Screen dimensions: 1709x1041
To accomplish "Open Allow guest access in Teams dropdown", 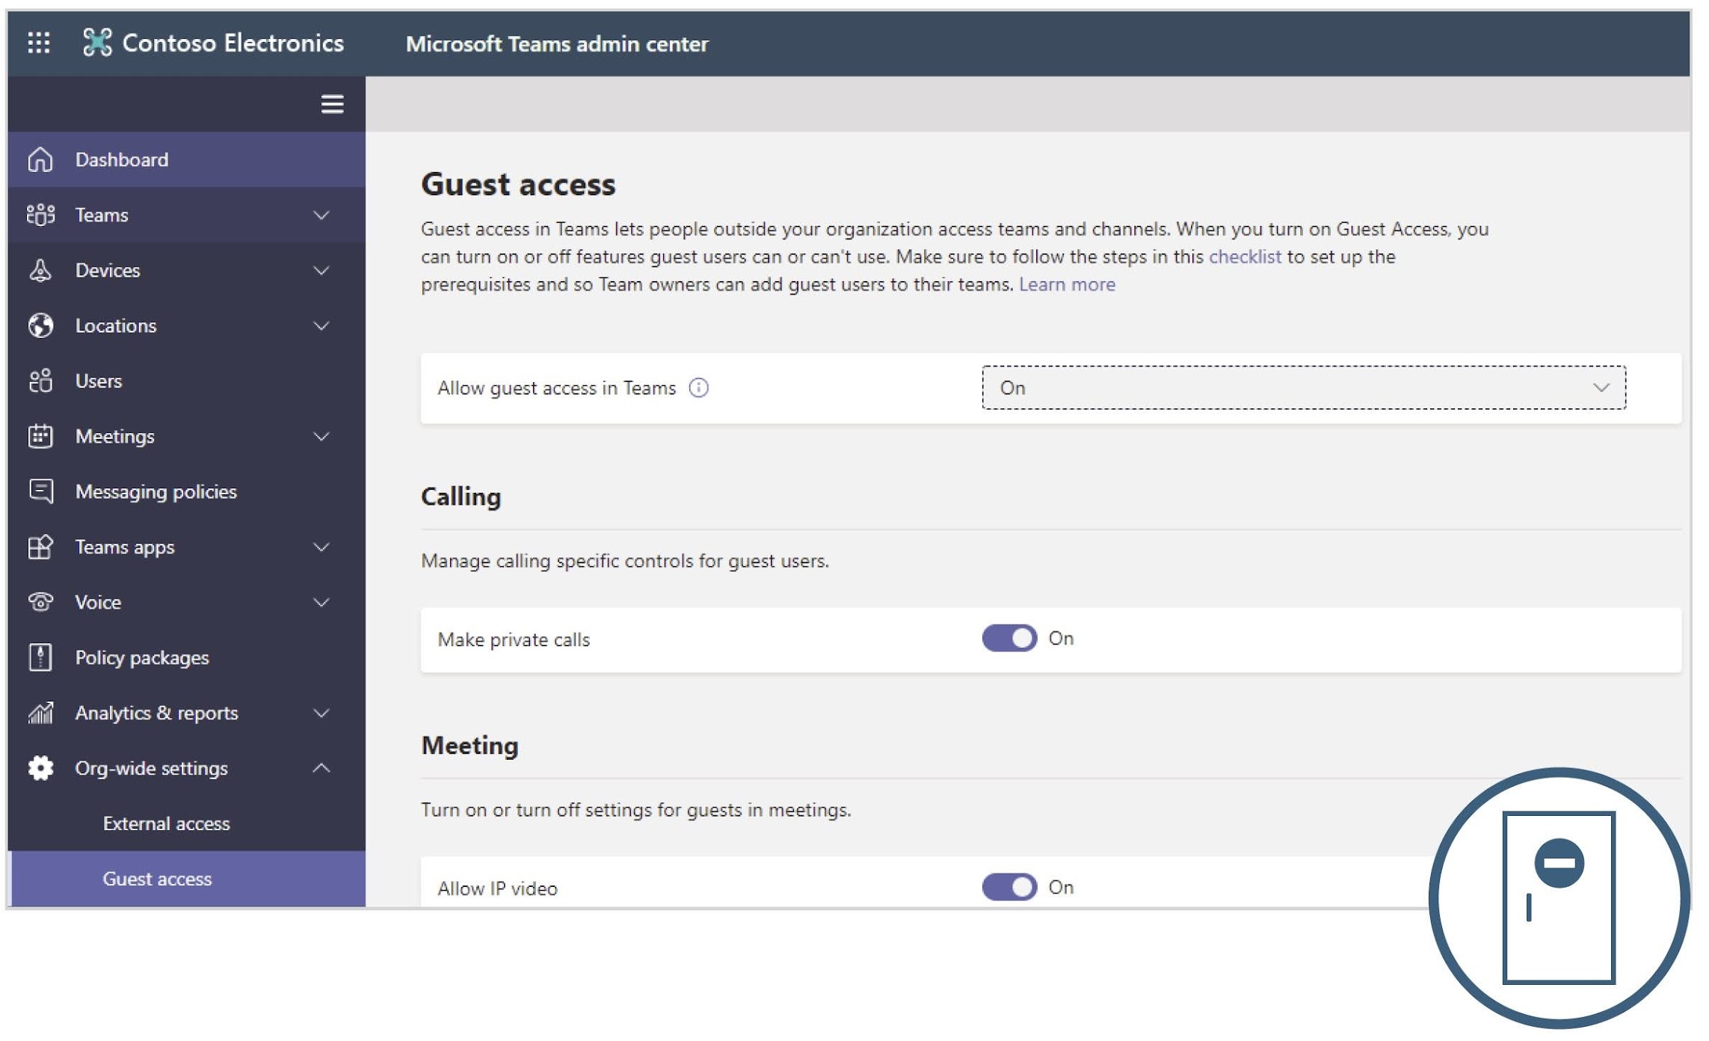I will point(1303,387).
